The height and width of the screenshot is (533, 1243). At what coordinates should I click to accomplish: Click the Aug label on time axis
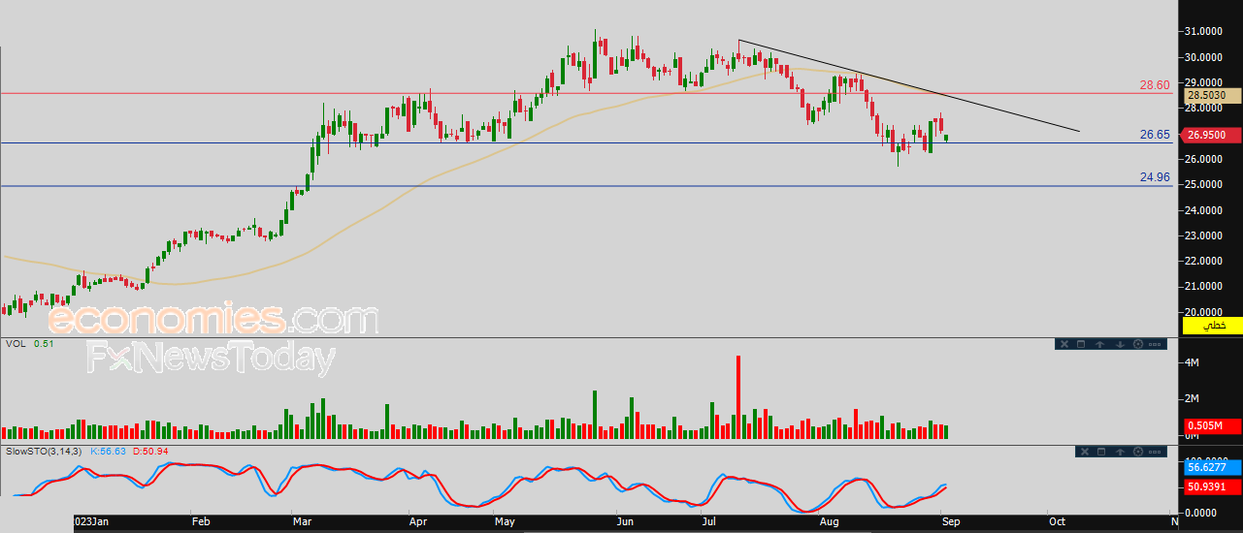[830, 521]
